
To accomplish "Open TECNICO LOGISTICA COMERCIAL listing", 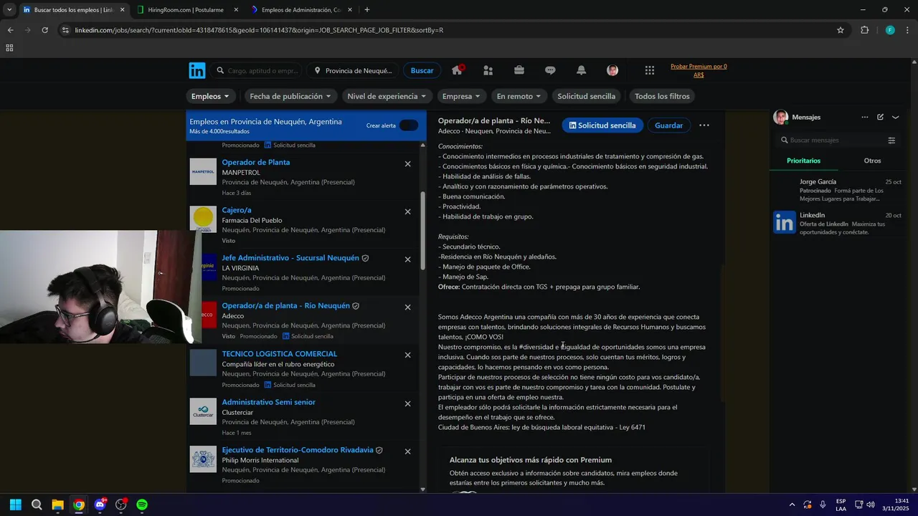I will pos(279,354).
